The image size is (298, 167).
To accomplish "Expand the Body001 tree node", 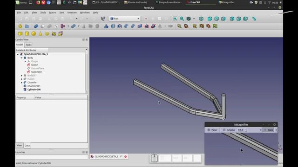I will tap(21, 75).
